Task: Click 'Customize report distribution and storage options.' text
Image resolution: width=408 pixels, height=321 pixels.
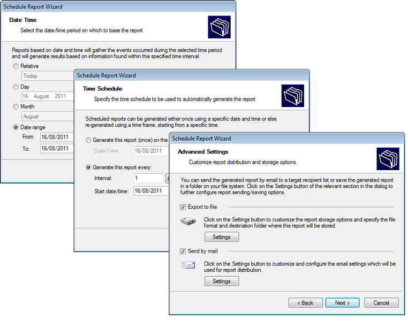Action: click(243, 162)
